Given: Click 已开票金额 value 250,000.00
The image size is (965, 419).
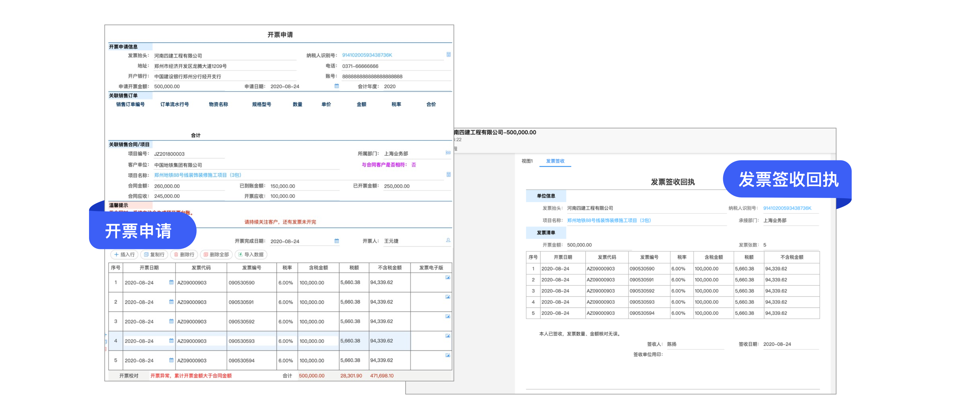Looking at the screenshot, I should click(x=397, y=186).
